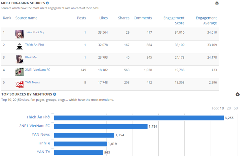Select Top 10 sources option

point(222,108)
